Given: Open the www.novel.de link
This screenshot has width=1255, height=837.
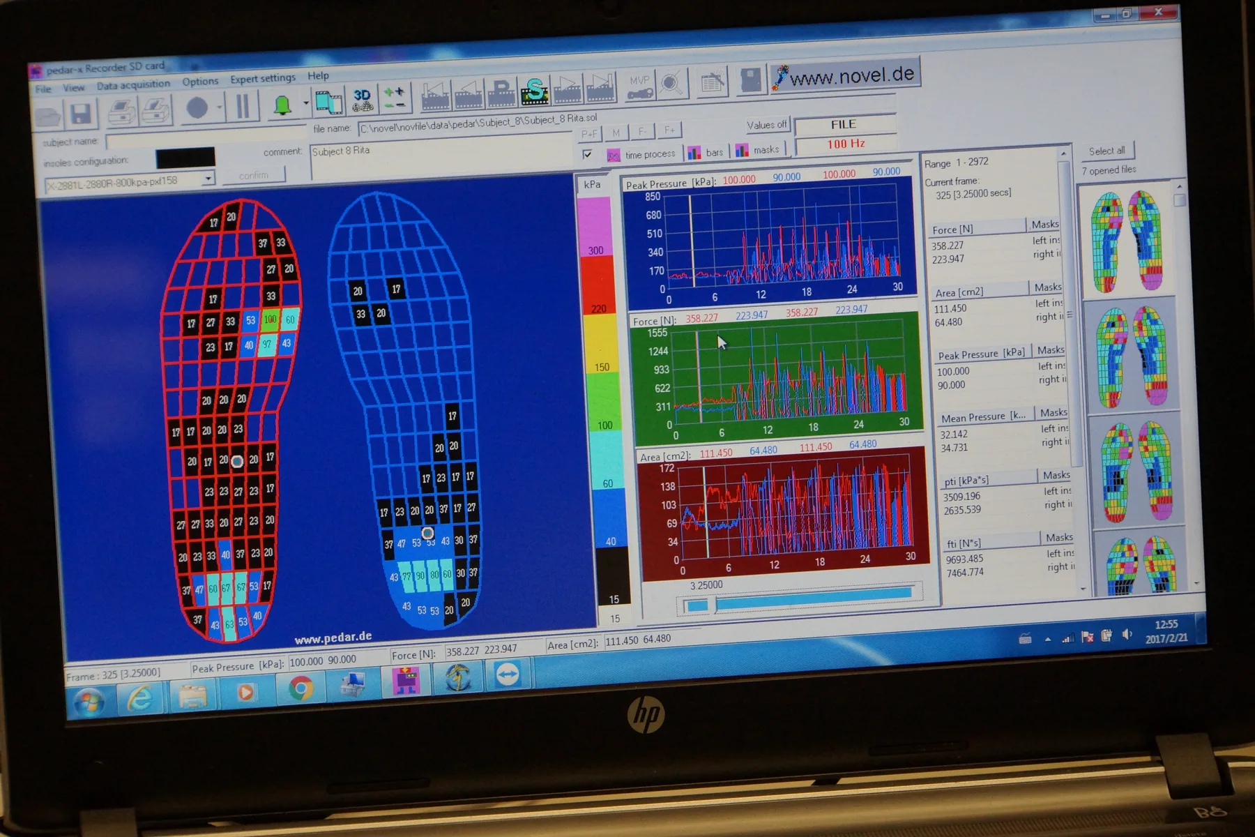Looking at the screenshot, I should click(845, 75).
